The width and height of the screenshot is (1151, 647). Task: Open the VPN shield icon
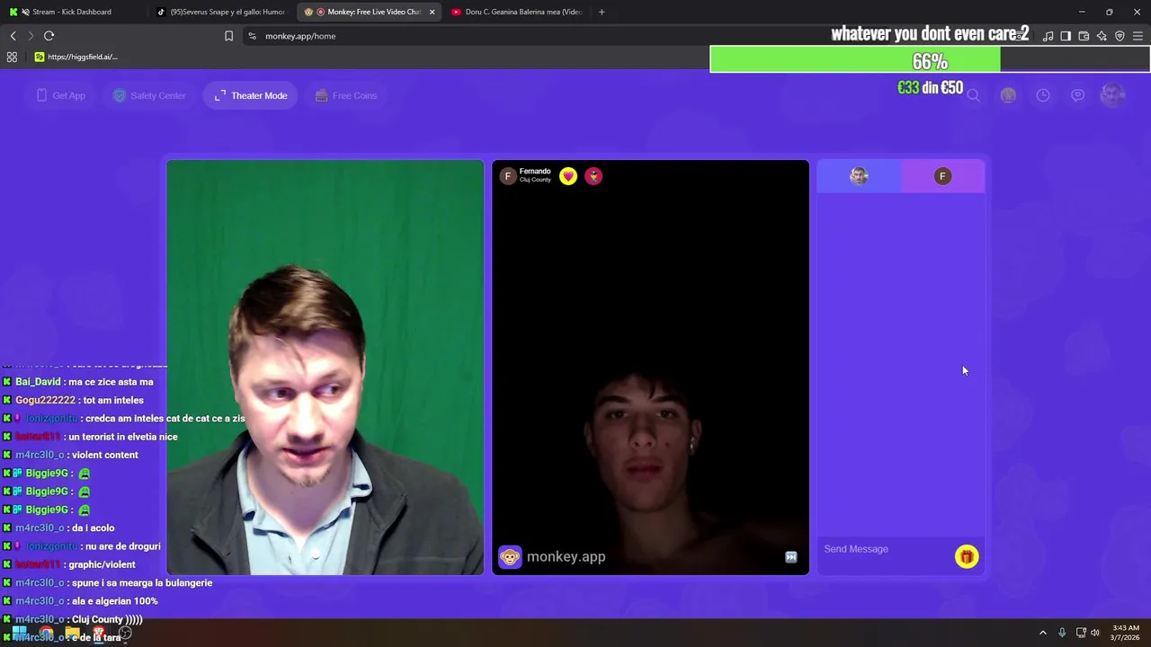coord(1120,36)
